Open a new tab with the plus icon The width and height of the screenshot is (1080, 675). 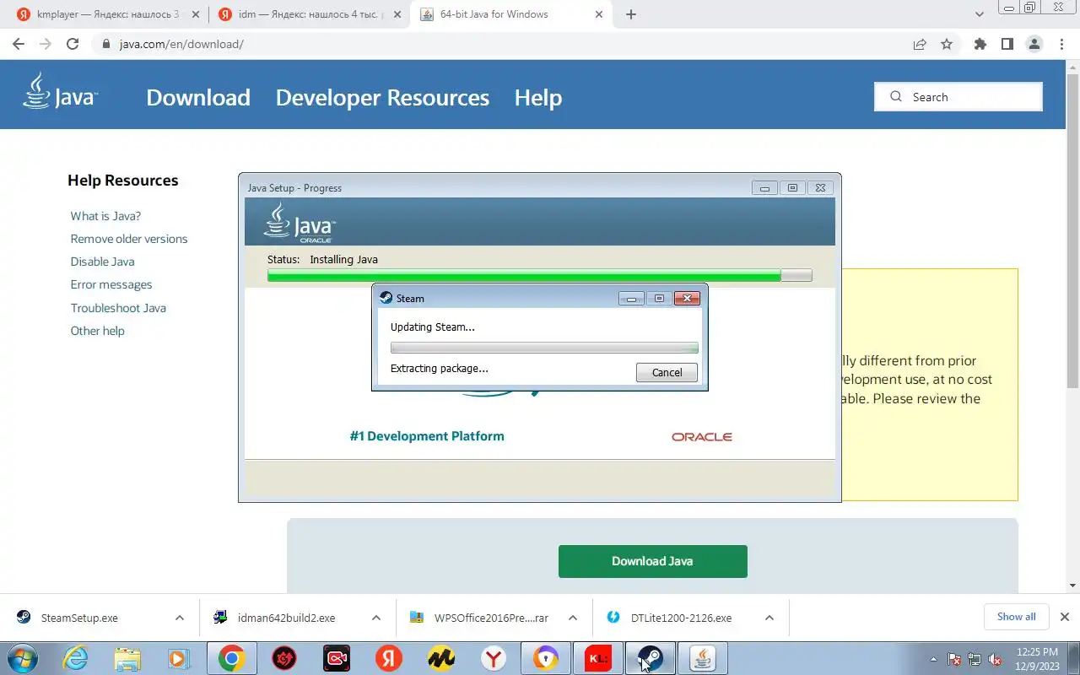[631, 14]
